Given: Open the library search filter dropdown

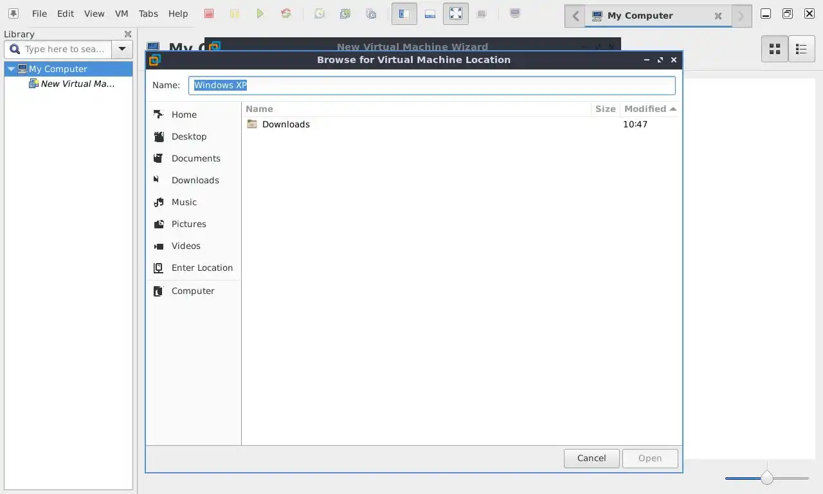Looking at the screenshot, I should [x=122, y=49].
